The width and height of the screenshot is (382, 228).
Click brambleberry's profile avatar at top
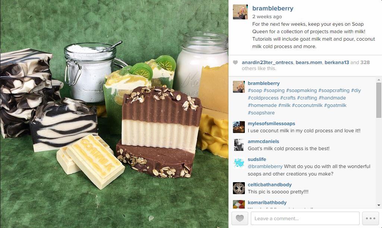pyautogui.click(x=240, y=12)
